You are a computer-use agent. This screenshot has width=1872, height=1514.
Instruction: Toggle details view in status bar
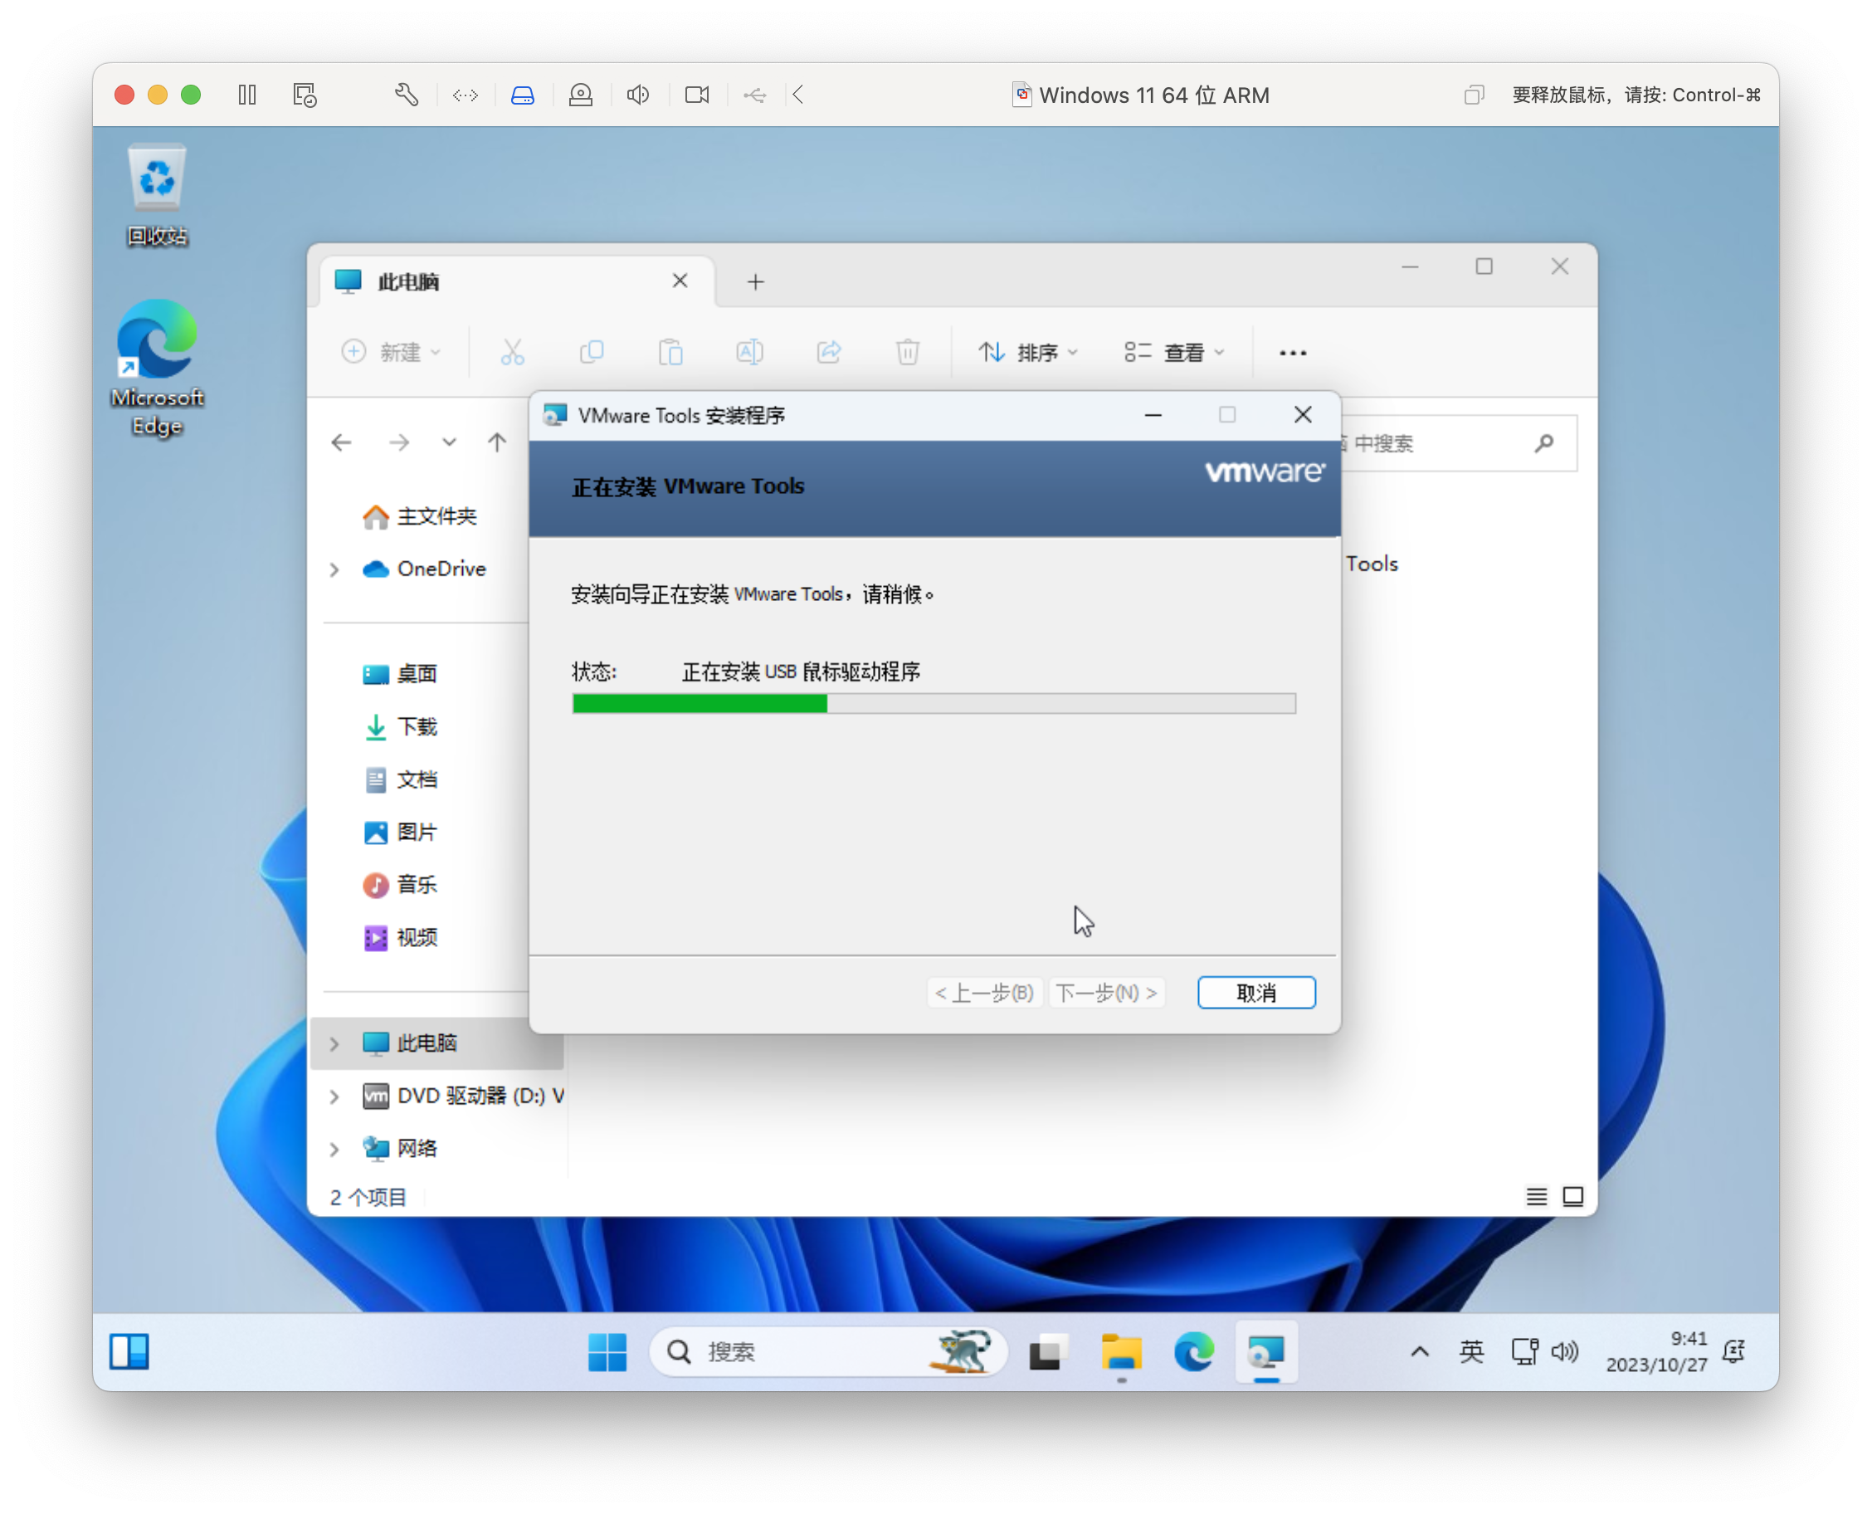1536,1197
